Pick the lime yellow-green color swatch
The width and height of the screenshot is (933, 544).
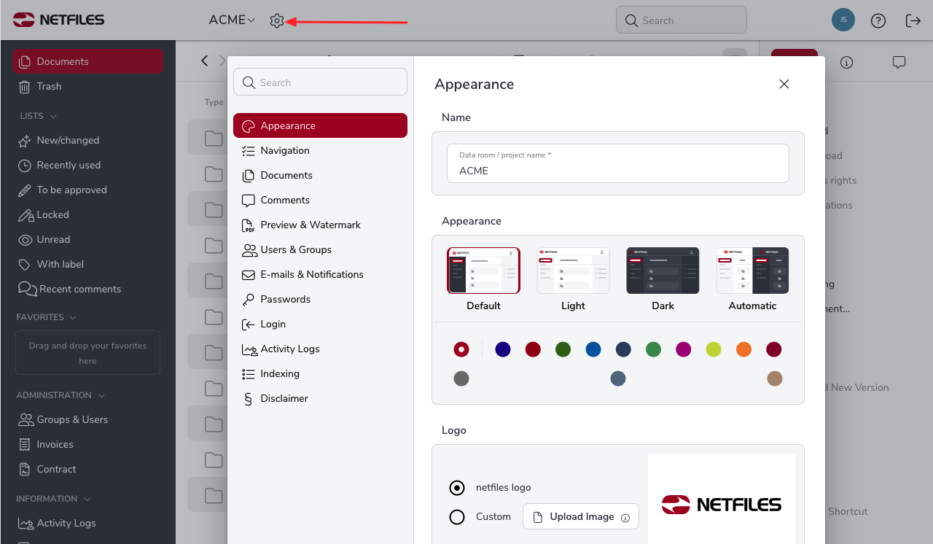(714, 349)
